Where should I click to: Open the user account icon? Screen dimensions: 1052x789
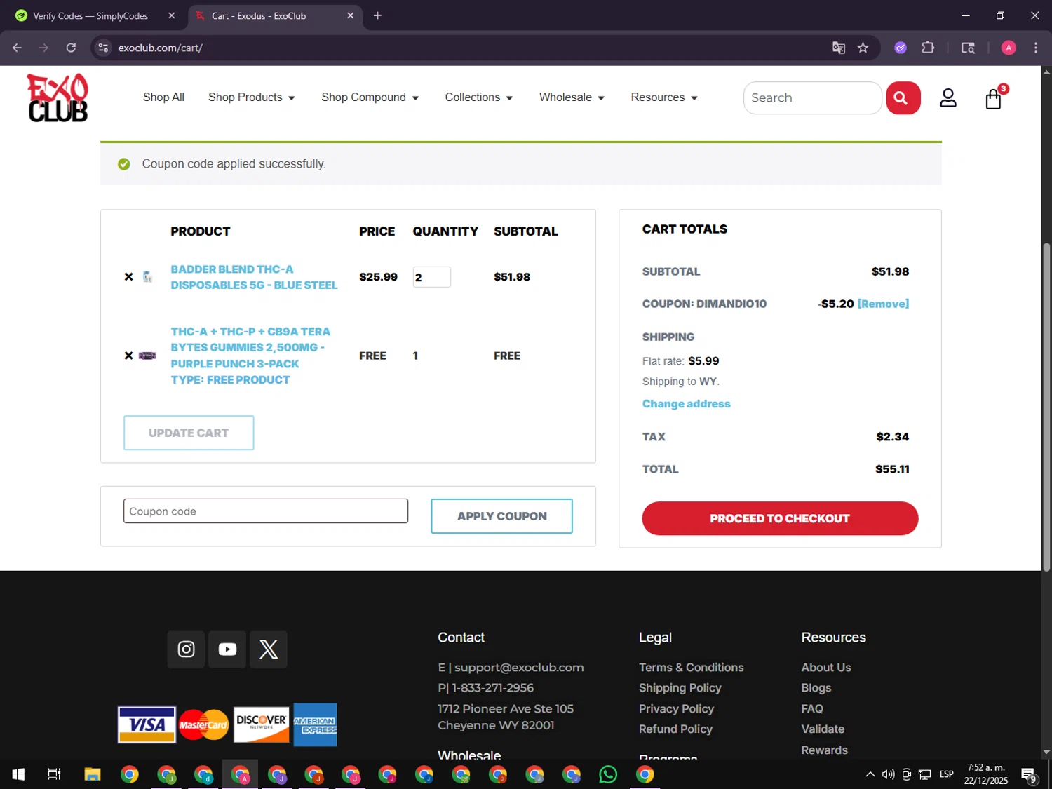coord(948,98)
